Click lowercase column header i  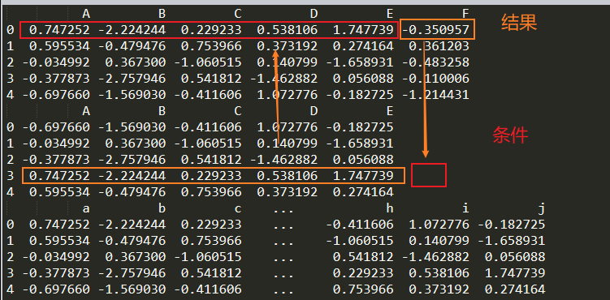(465, 209)
